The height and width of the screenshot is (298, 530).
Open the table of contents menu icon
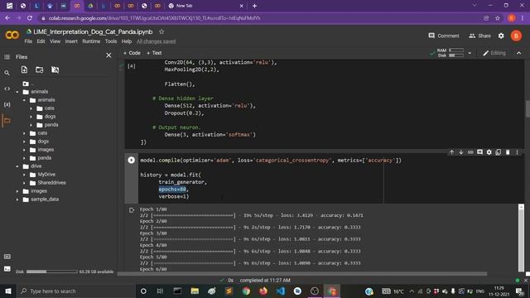coord(7,57)
